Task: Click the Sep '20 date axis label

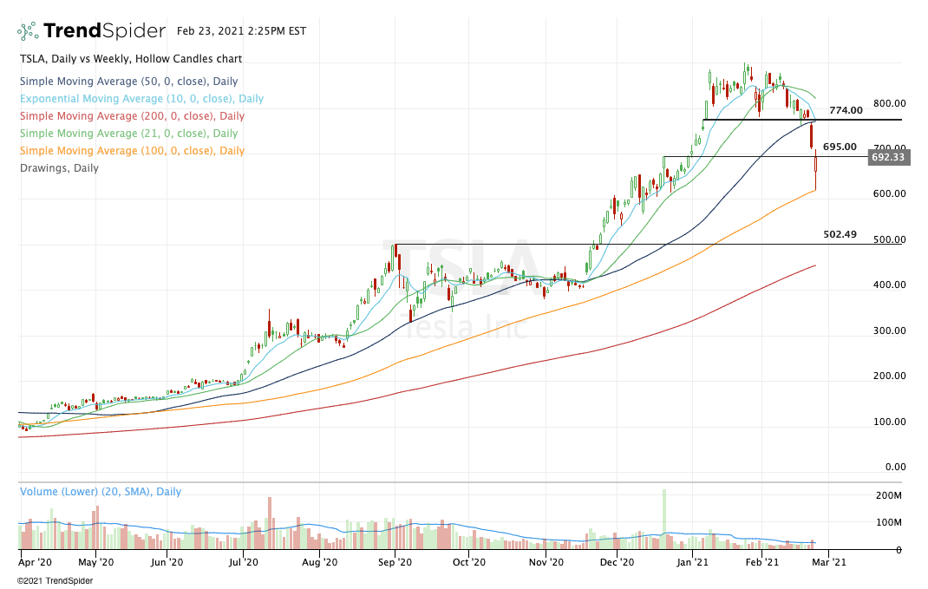Action: tap(395, 562)
